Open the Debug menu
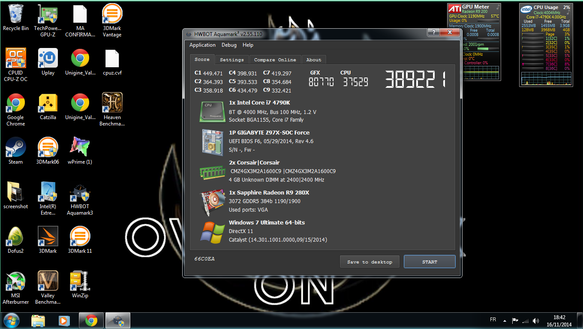583x329 pixels. 229,45
